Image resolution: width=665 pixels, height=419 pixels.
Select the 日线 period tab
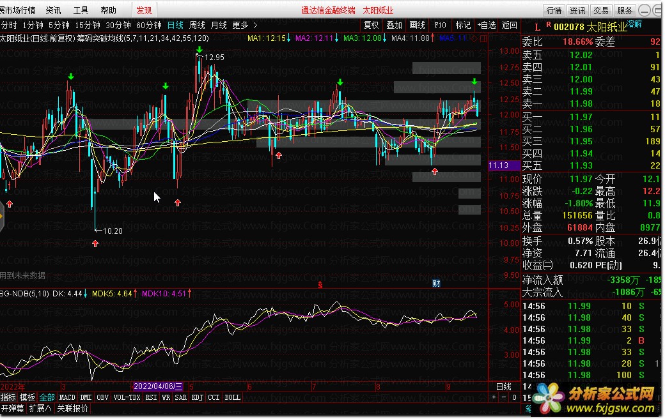tap(175, 26)
